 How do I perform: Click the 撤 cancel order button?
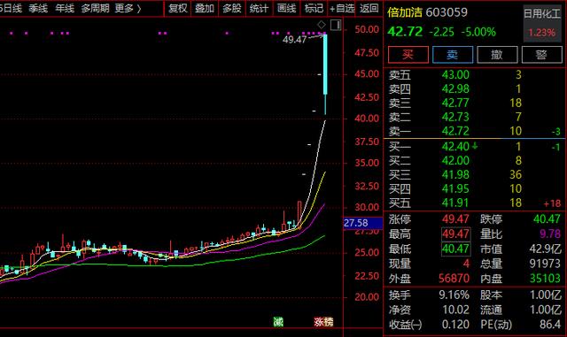[x=497, y=55]
